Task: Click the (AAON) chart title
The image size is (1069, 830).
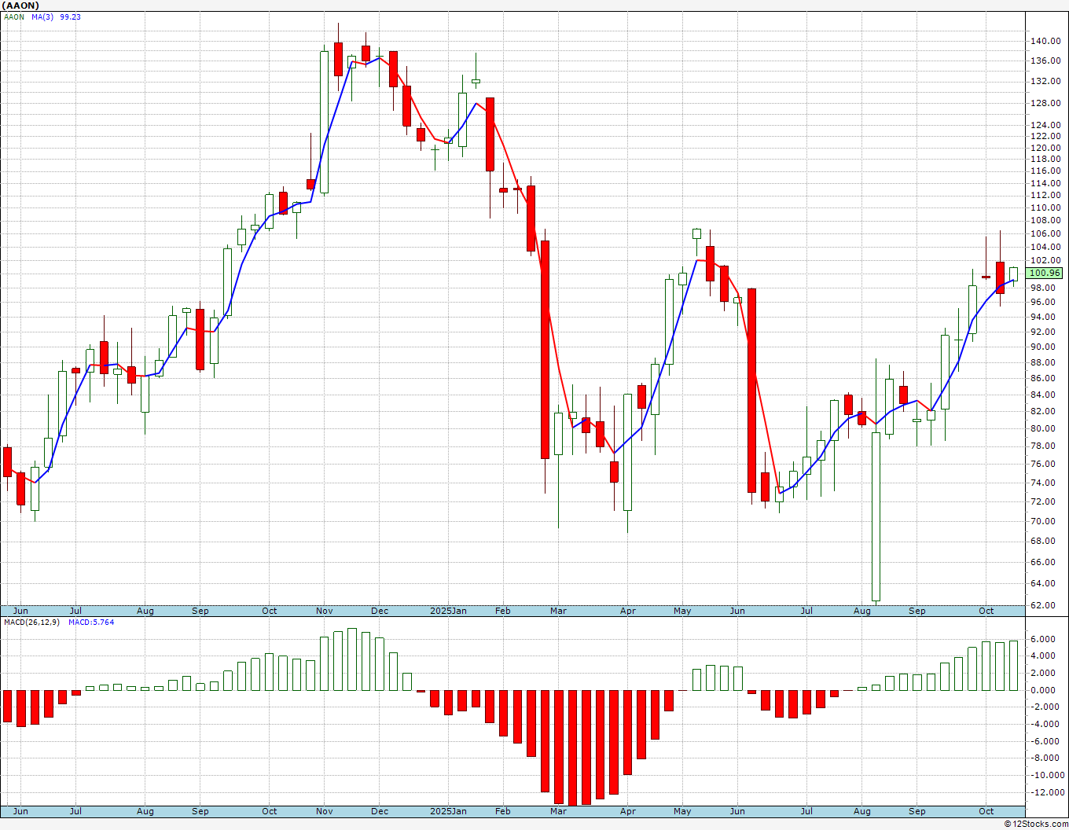Action: pyautogui.click(x=20, y=6)
